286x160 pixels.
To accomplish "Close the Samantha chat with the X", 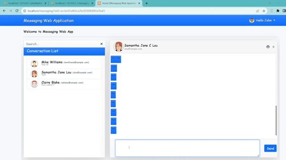I will (x=273, y=47).
